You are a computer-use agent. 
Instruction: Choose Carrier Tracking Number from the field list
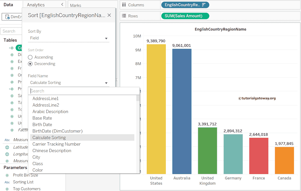point(56,144)
